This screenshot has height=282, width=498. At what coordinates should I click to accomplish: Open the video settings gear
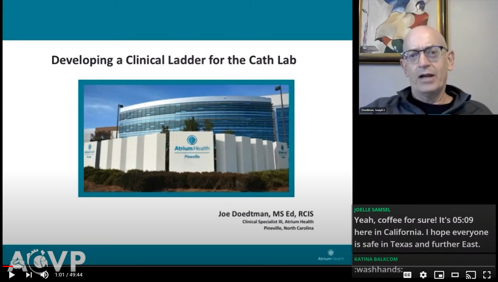click(423, 274)
